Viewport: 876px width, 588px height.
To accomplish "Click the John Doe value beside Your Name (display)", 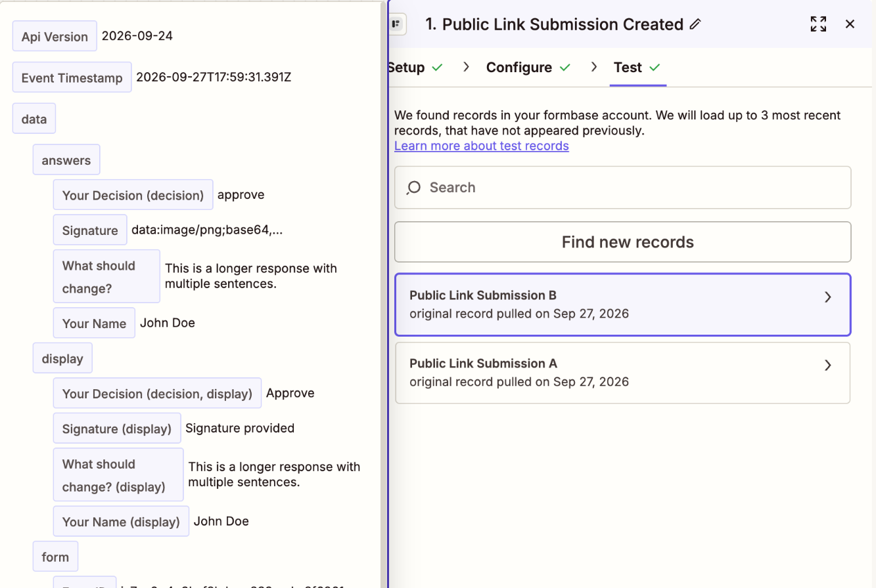I will (x=221, y=521).
